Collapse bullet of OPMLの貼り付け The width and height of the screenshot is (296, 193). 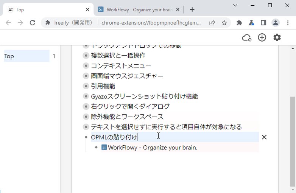pyautogui.click(x=86, y=137)
